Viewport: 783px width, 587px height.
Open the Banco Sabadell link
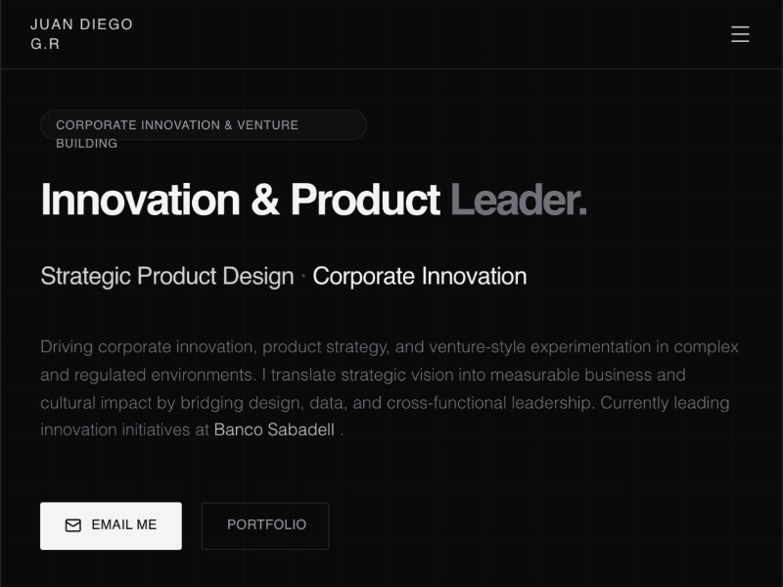tap(274, 429)
